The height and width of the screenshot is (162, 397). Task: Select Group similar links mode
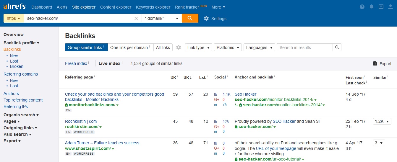[86, 48]
